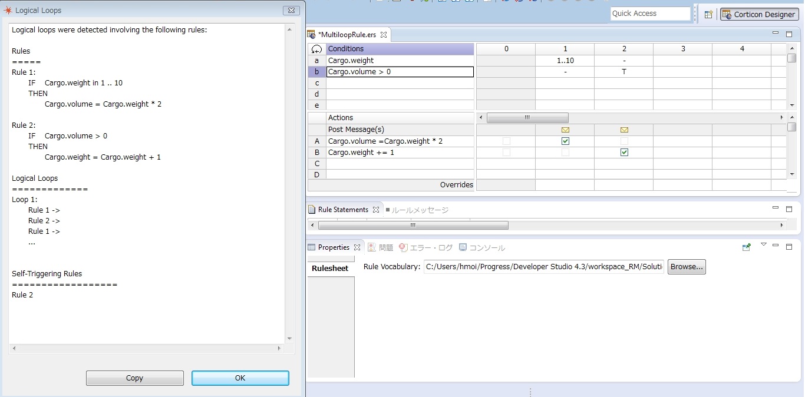Click OK in the Logical Loops dialog

point(240,378)
